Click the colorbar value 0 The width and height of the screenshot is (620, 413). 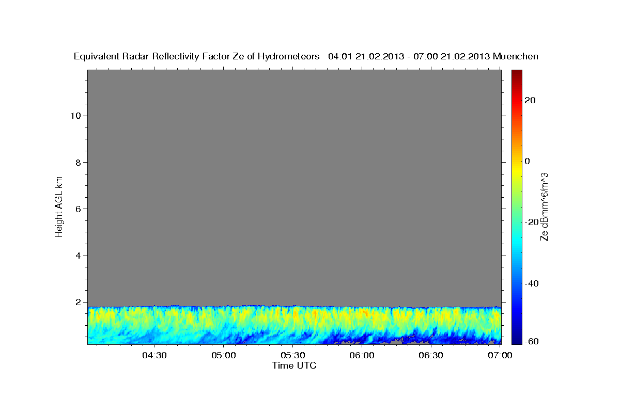tap(528, 161)
